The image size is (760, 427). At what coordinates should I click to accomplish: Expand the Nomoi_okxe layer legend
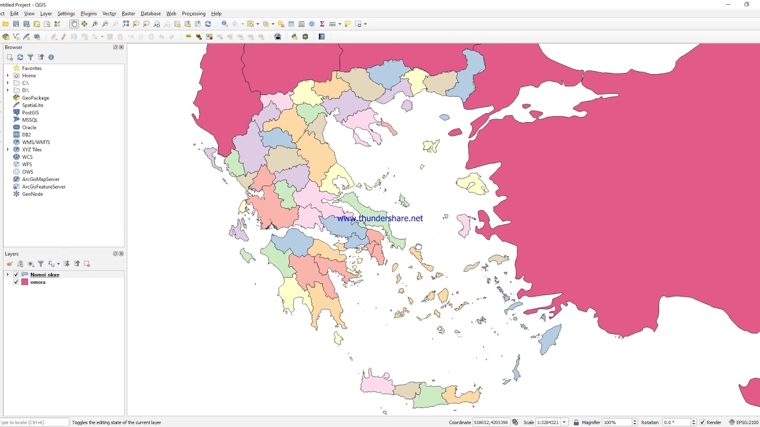click(8, 275)
